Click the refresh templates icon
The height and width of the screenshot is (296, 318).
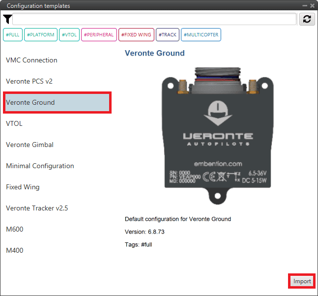point(307,19)
